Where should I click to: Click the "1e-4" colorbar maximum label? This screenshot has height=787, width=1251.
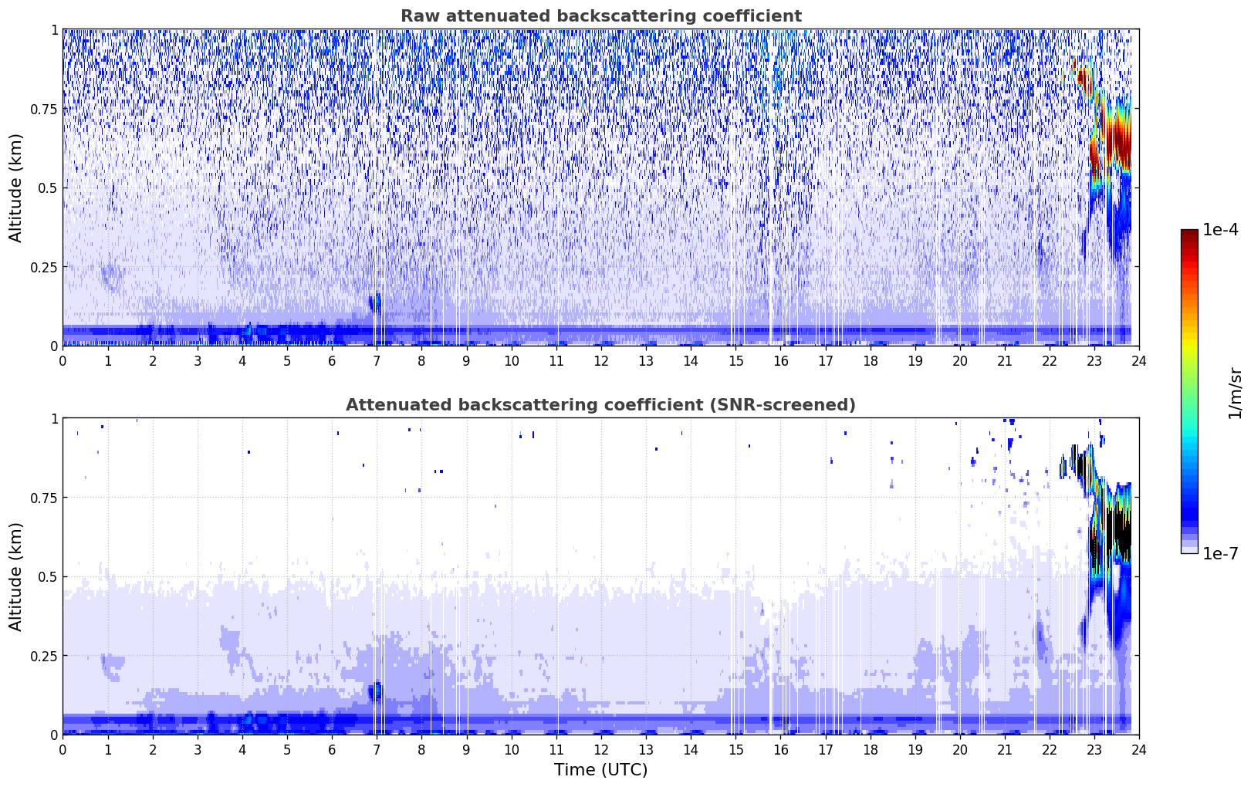(1220, 230)
